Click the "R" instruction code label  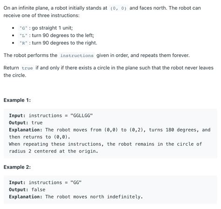point(23,43)
